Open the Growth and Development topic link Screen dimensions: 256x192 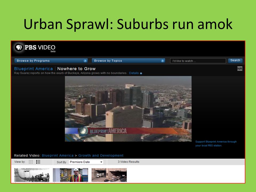pyautogui.click(x=101, y=155)
